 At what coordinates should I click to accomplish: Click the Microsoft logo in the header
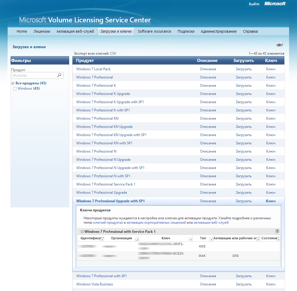pyautogui.click(x=275, y=4)
